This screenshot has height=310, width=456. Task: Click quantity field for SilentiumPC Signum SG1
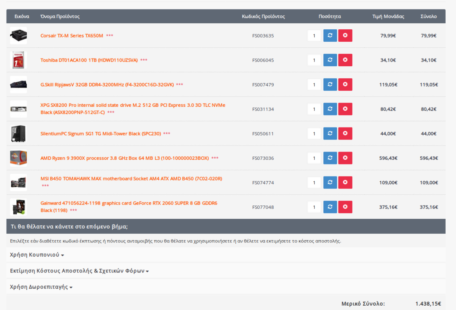pos(314,133)
